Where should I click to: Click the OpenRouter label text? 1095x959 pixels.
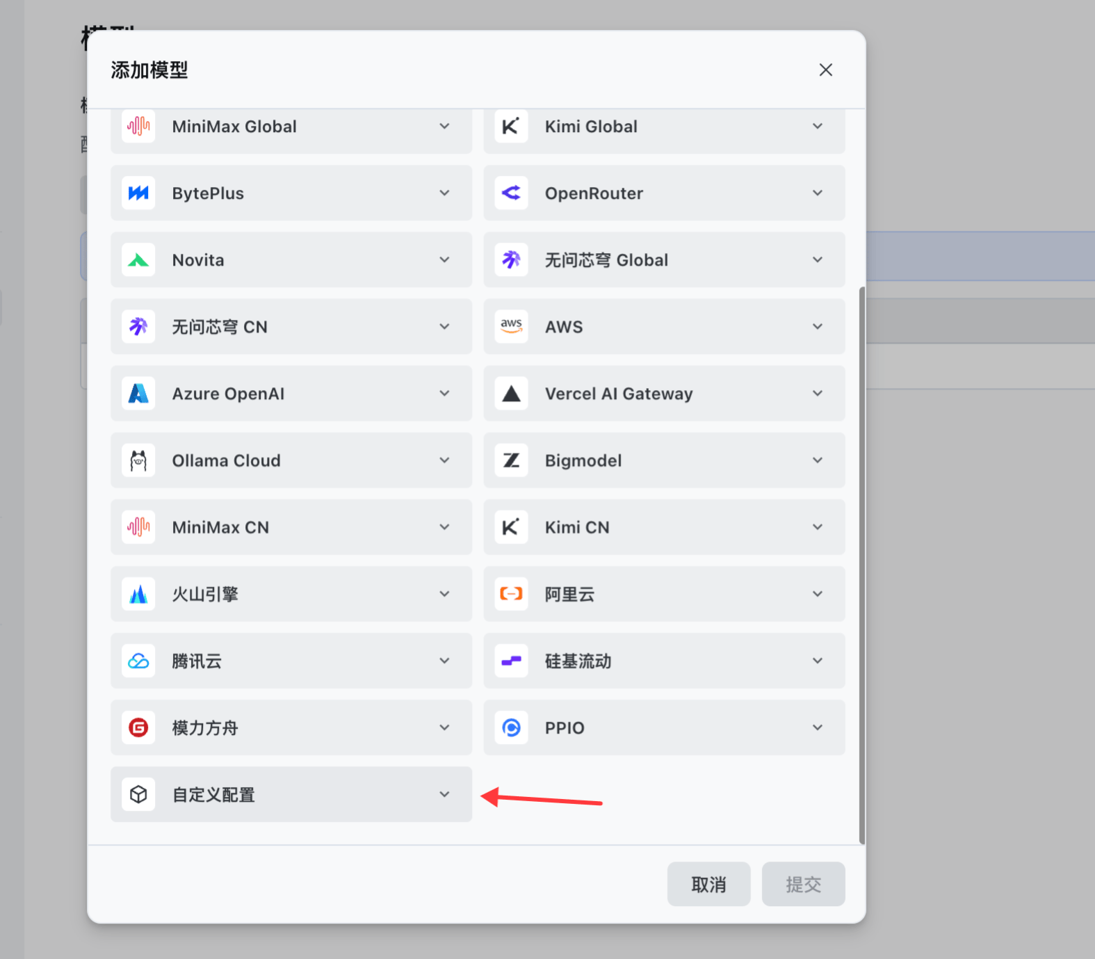pyautogui.click(x=594, y=193)
